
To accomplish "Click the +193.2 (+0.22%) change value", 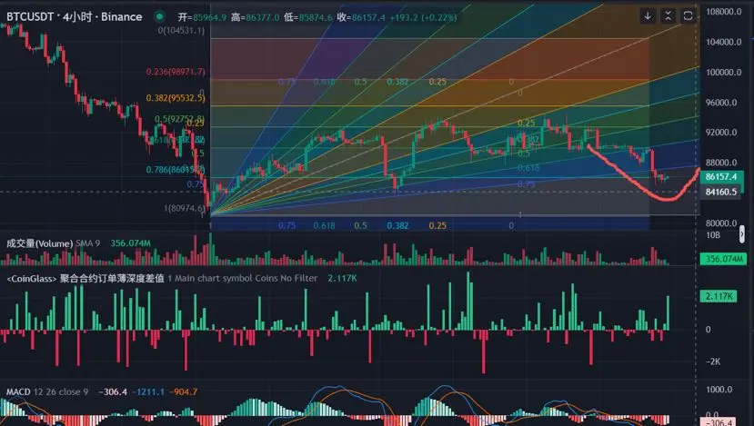I will [423, 17].
